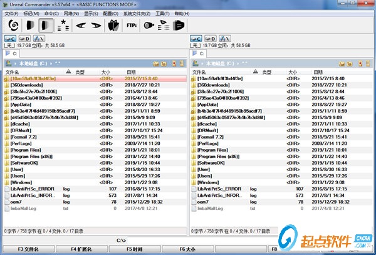Click the F5 时间 button
376x255 pixels.
click(135, 249)
